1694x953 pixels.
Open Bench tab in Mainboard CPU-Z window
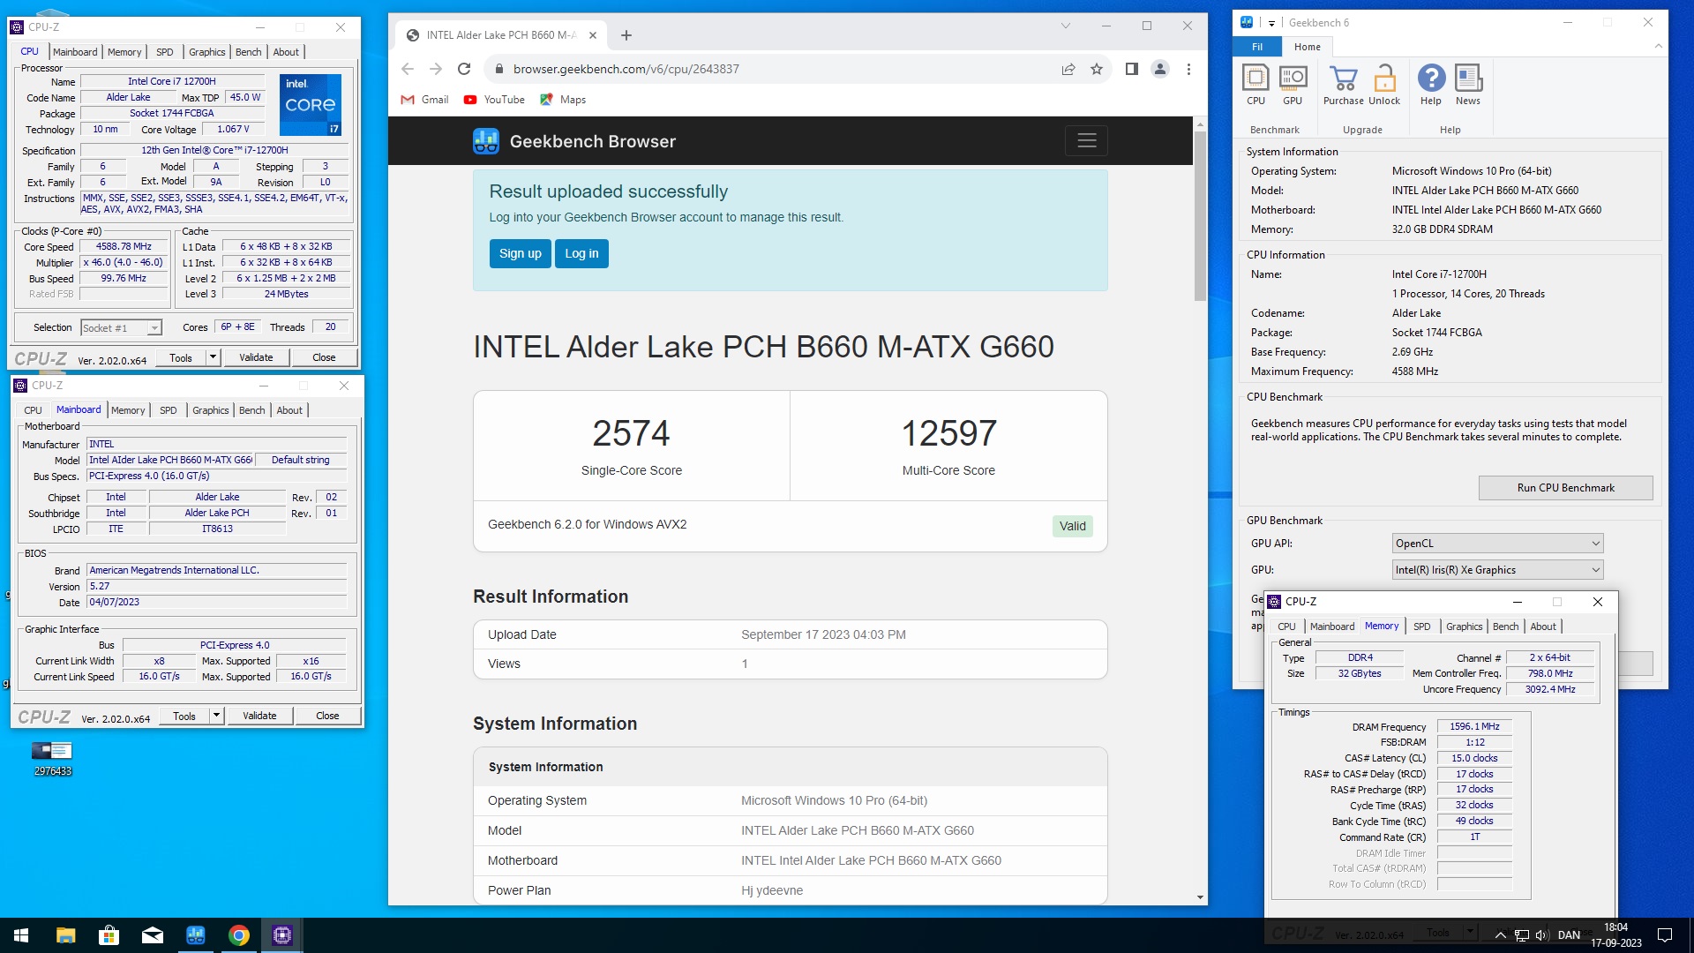(252, 410)
